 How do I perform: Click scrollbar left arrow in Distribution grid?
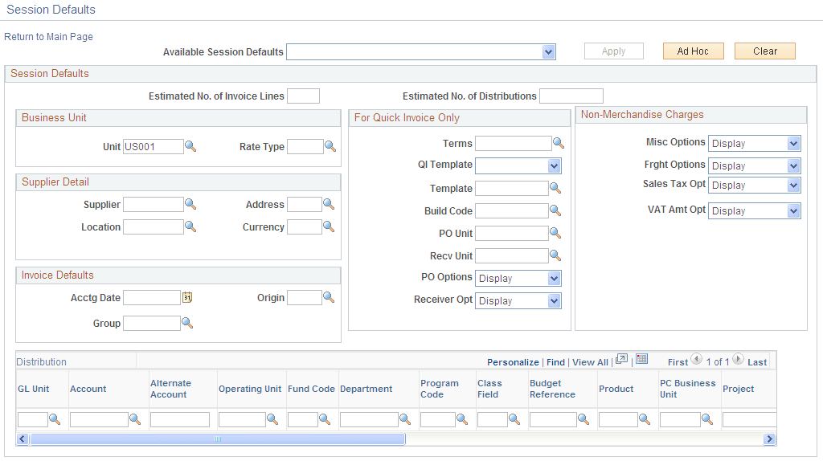point(22,439)
